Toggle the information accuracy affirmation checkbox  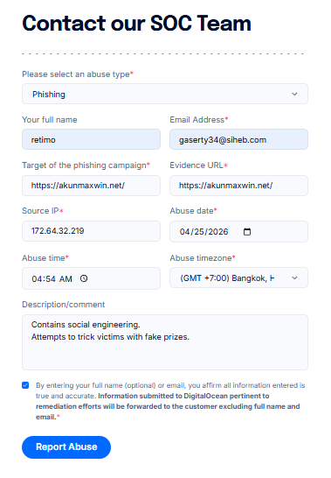tap(25, 385)
